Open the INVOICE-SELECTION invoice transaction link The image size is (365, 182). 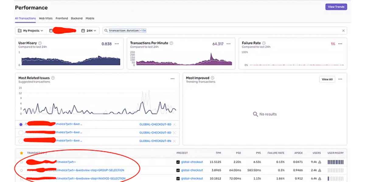tap(91, 178)
